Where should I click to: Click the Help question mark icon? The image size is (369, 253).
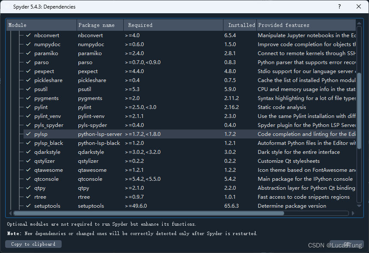tap(339, 6)
